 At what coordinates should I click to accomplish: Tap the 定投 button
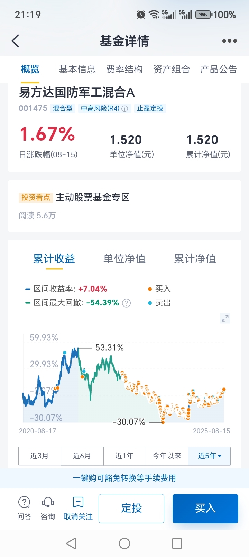(131, 508)
